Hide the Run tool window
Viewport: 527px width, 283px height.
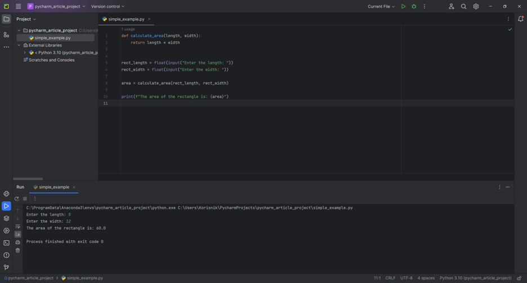(x=507, y=187)
